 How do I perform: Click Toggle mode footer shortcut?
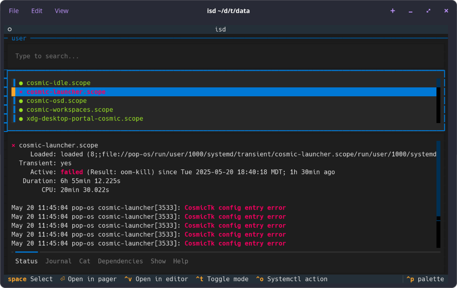(222, 279)
